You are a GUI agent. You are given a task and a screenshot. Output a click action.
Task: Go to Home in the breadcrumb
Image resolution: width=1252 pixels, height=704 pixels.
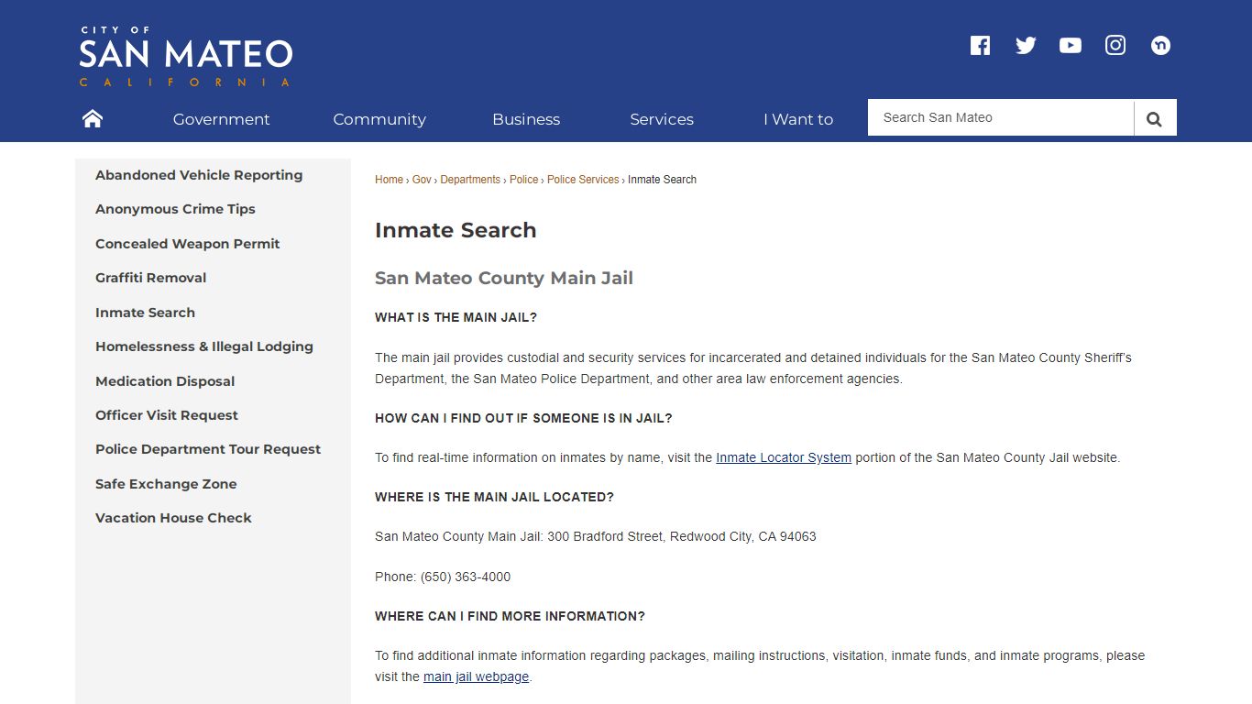pos(389,180)
